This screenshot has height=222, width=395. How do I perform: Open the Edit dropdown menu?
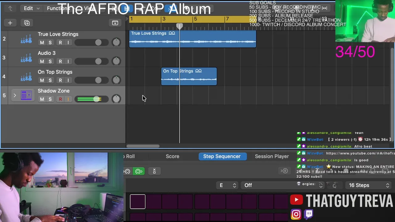point(31,8)
